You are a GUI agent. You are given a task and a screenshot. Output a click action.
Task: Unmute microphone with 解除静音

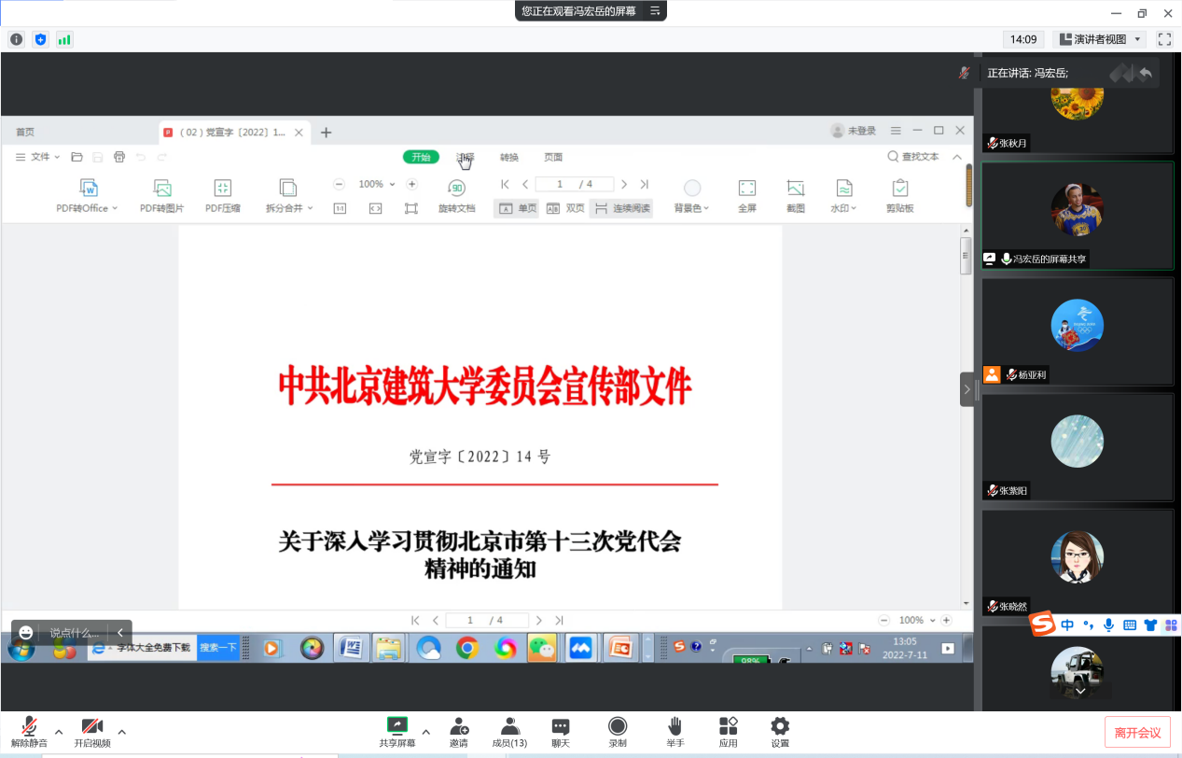(29, 726)
